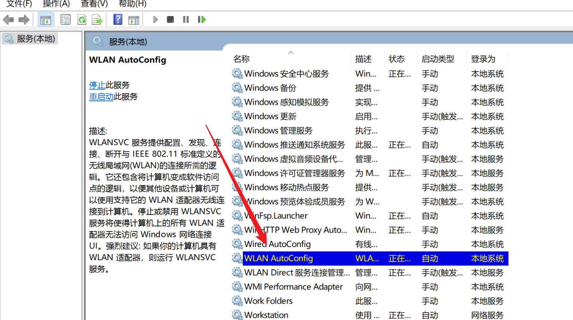This screenshot has height=320, width=573.
Task: Click gear icon of Windows 更新
Action: [x=237, y=116]
